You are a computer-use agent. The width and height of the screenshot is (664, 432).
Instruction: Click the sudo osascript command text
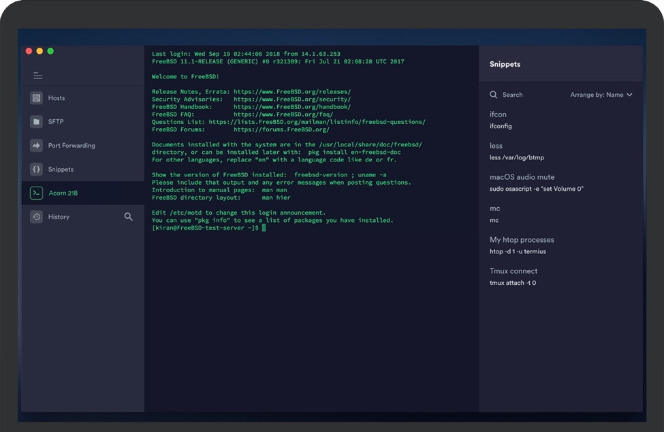[x=536, y=189]
